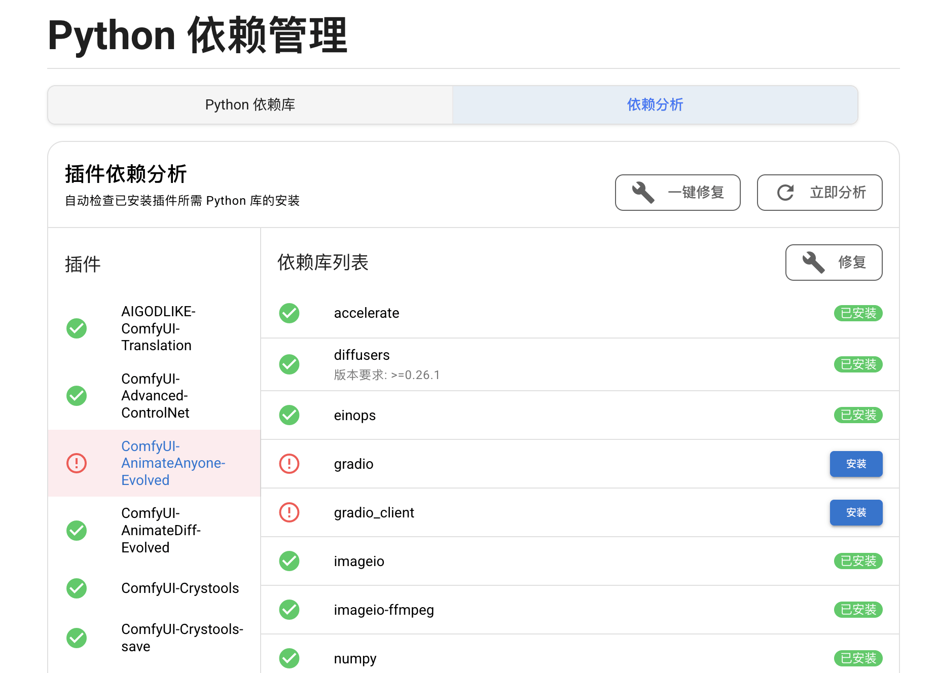The height and width of the screenshot is (673, 937).
Task: Select the 依赖分析 tab
Action: (x=655, y=105)
